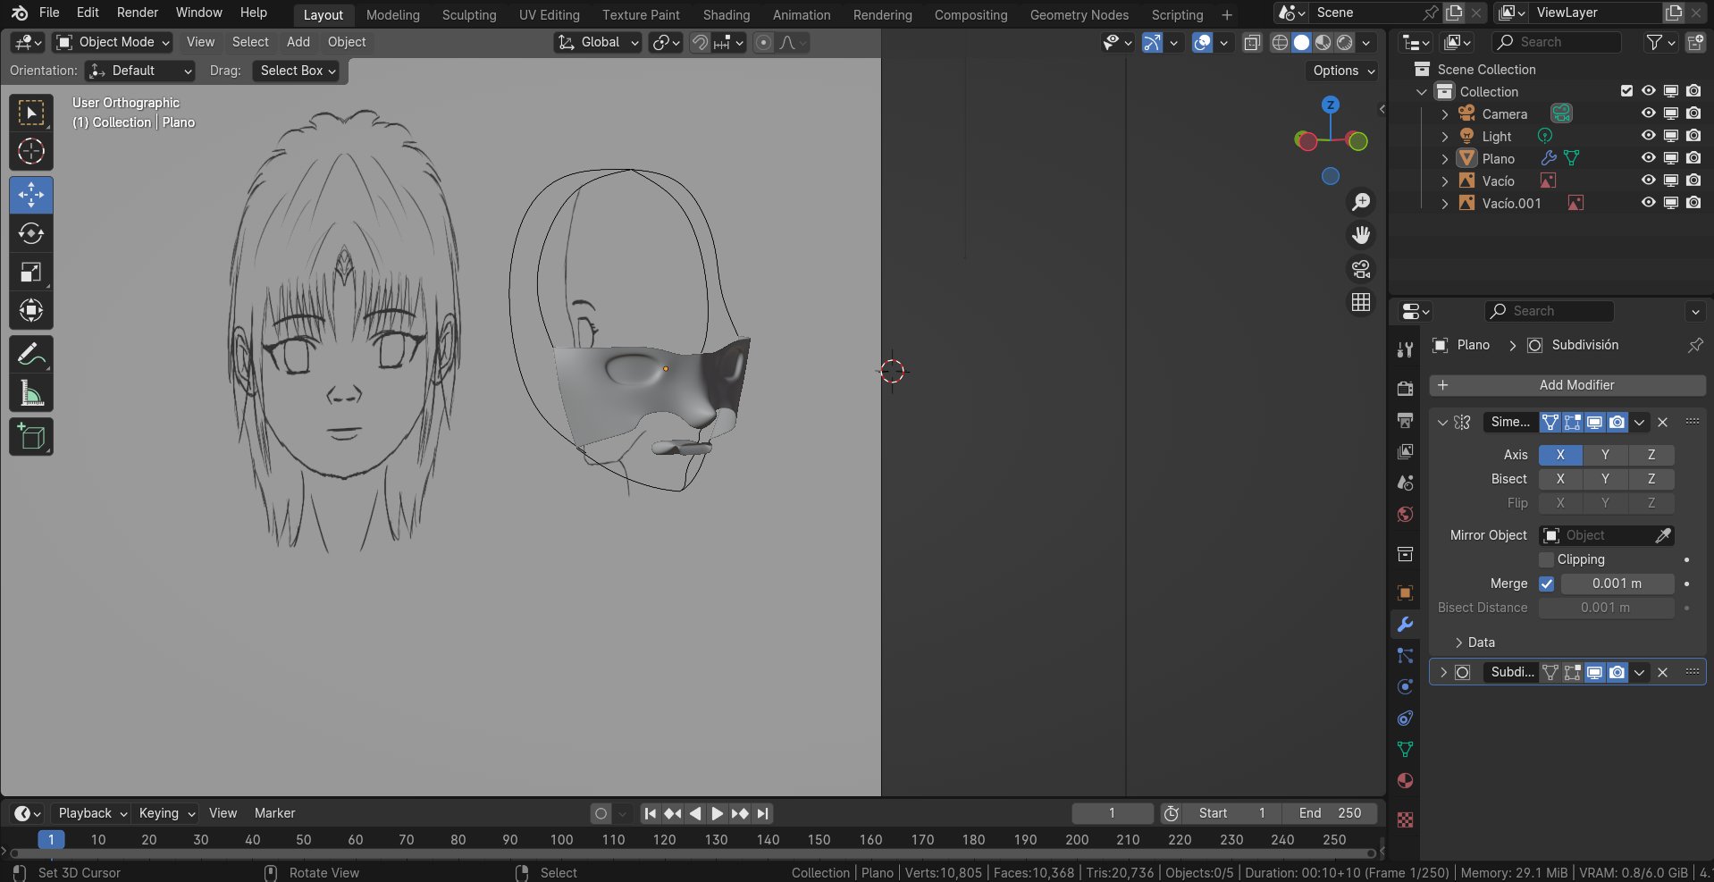Image resolution: width=1714 pixels, height=882 pixels.
Task: Select the Add Cube tool
Action: pos(31,437)
